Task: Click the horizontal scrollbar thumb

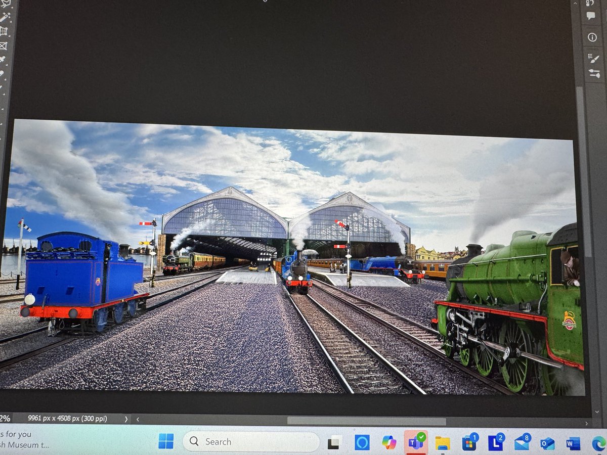Action: point(366,421)
